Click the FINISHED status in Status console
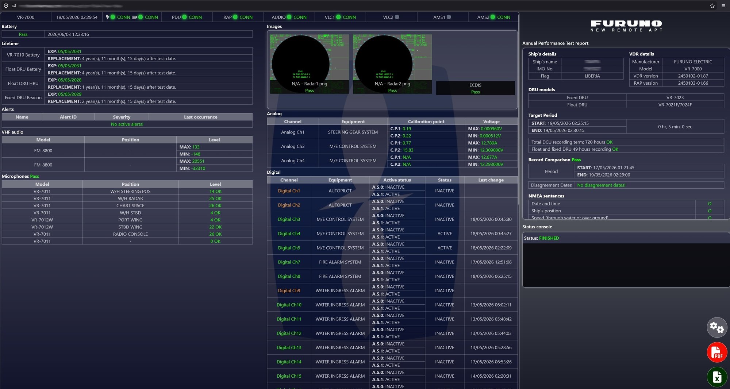 pyautogui.click(x=549, y=238)
